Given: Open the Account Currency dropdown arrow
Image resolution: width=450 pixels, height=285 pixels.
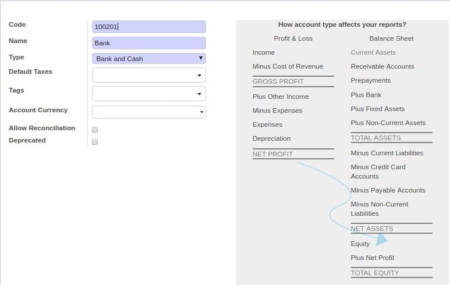Looking at the screenshot, I should 201,112.
